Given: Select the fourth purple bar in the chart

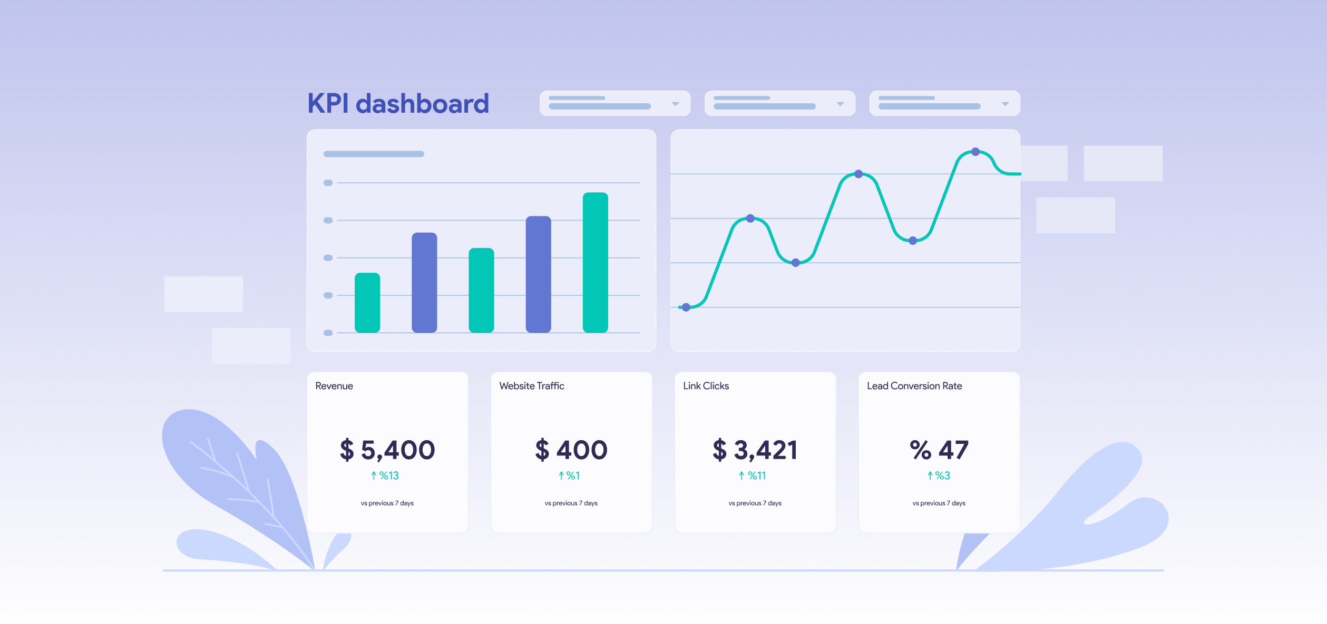Looking at the screenshot, I should click(x=538, y=274).
